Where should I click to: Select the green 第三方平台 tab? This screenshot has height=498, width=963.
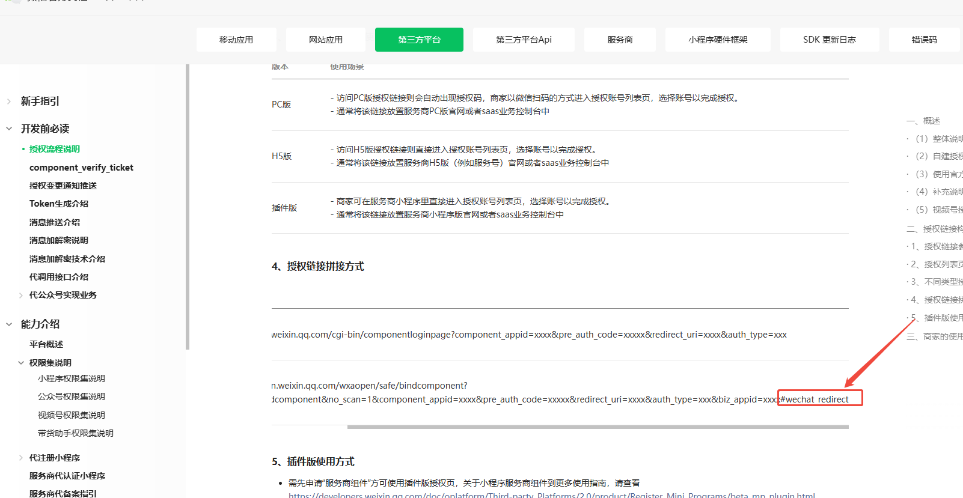[x=419, y=40]
